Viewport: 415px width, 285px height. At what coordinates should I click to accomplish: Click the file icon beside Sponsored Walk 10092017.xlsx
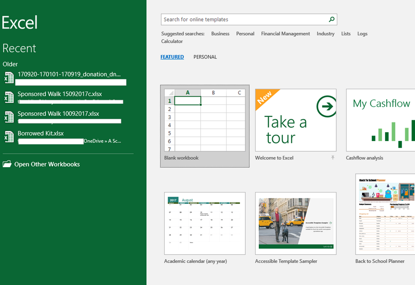9,117
